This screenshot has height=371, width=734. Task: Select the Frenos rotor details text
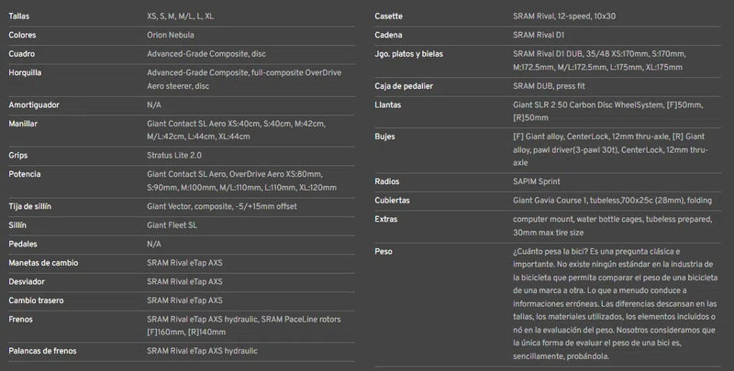[x=244, y=326]
